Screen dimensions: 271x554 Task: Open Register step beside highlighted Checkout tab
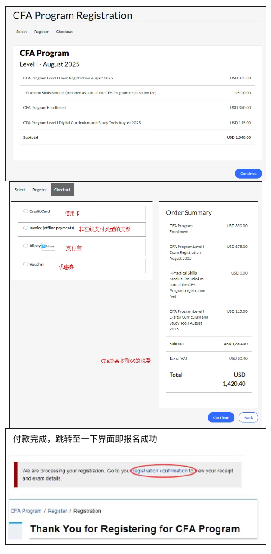[40, 190]
